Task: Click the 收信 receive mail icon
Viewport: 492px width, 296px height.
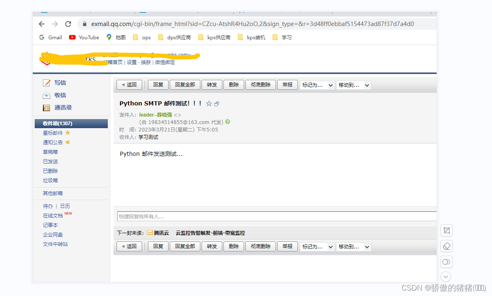Action: 46,95
